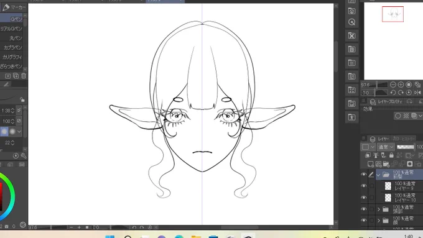The image size is (423, 238).
Task: Rotate left in Navigator panel
Action: [393, 93]
